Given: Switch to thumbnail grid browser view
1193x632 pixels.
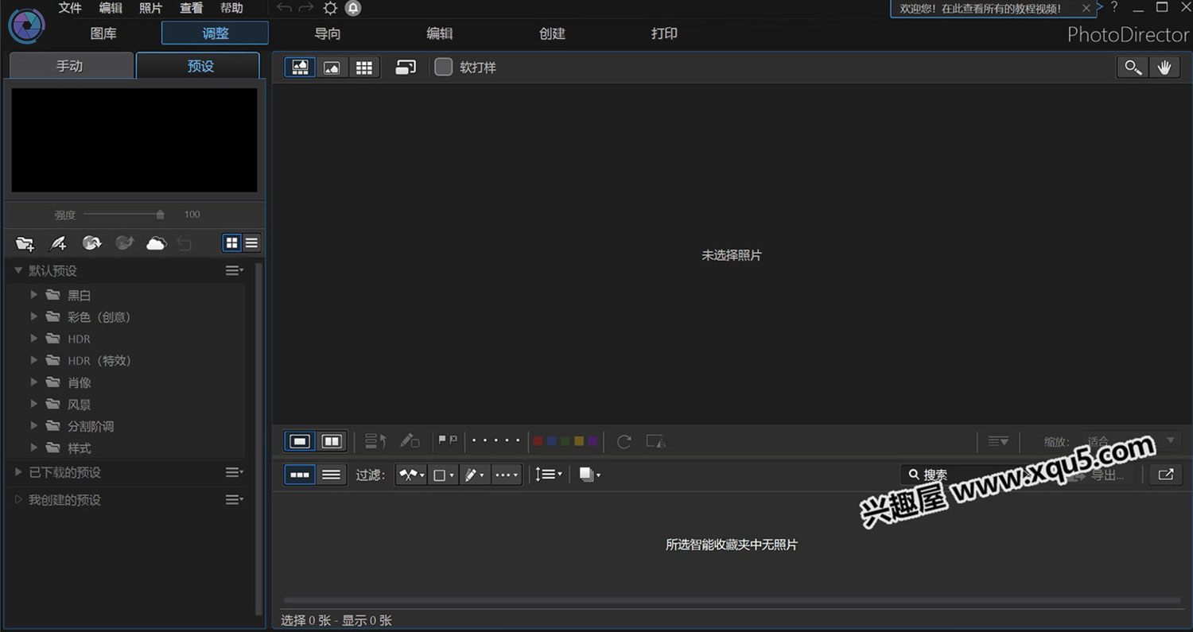Looking at the screenshot, I should (364, 68).
